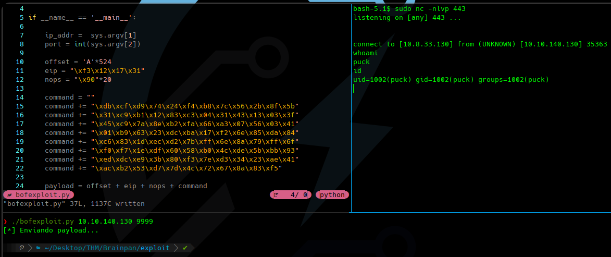Click the standalone puck output line
The height and width of the screenshot is (257, 611).
click(361, 62)
